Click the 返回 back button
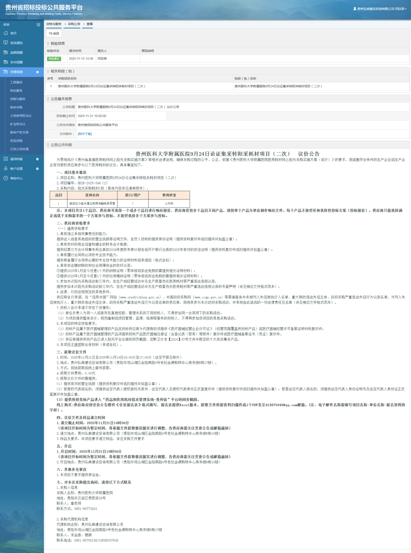 coord(54,34)
